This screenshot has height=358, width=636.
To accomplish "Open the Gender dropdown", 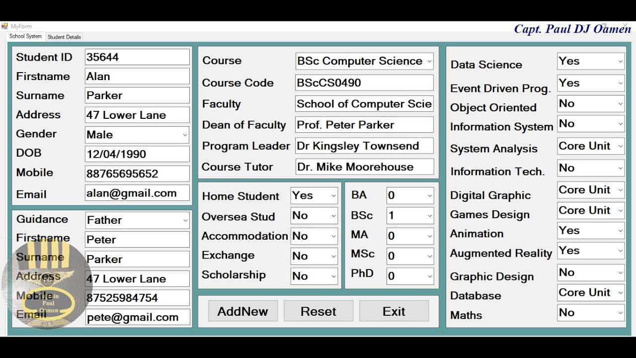I will point(137,134).
